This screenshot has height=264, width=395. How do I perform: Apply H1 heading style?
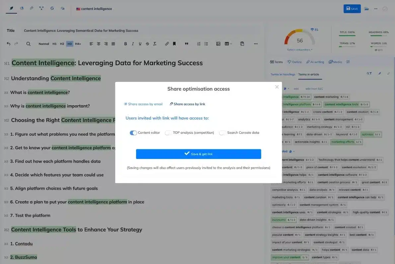(x=54, y=44)
